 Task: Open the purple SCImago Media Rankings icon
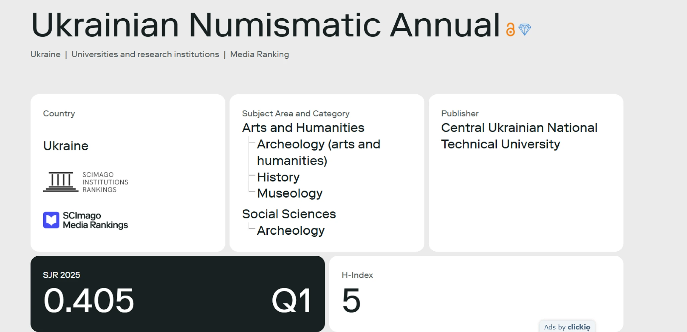pos(51,220)
